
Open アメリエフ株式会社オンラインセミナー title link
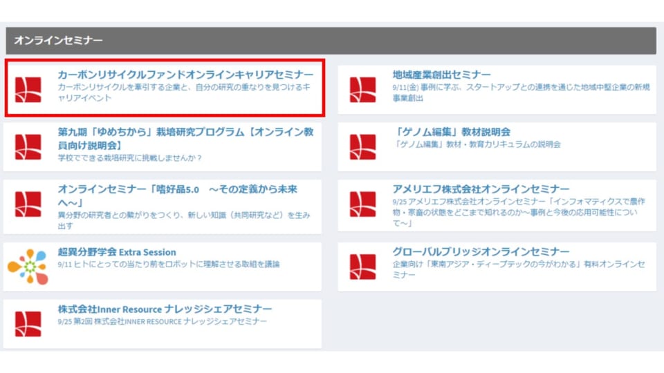point(481,189)
